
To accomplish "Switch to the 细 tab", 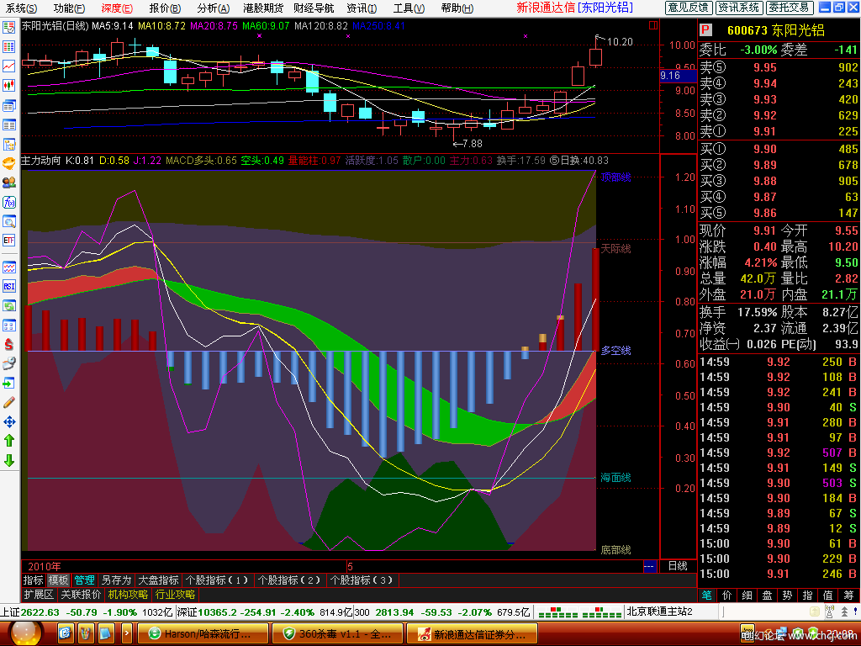I will click(x=747, y=595).
